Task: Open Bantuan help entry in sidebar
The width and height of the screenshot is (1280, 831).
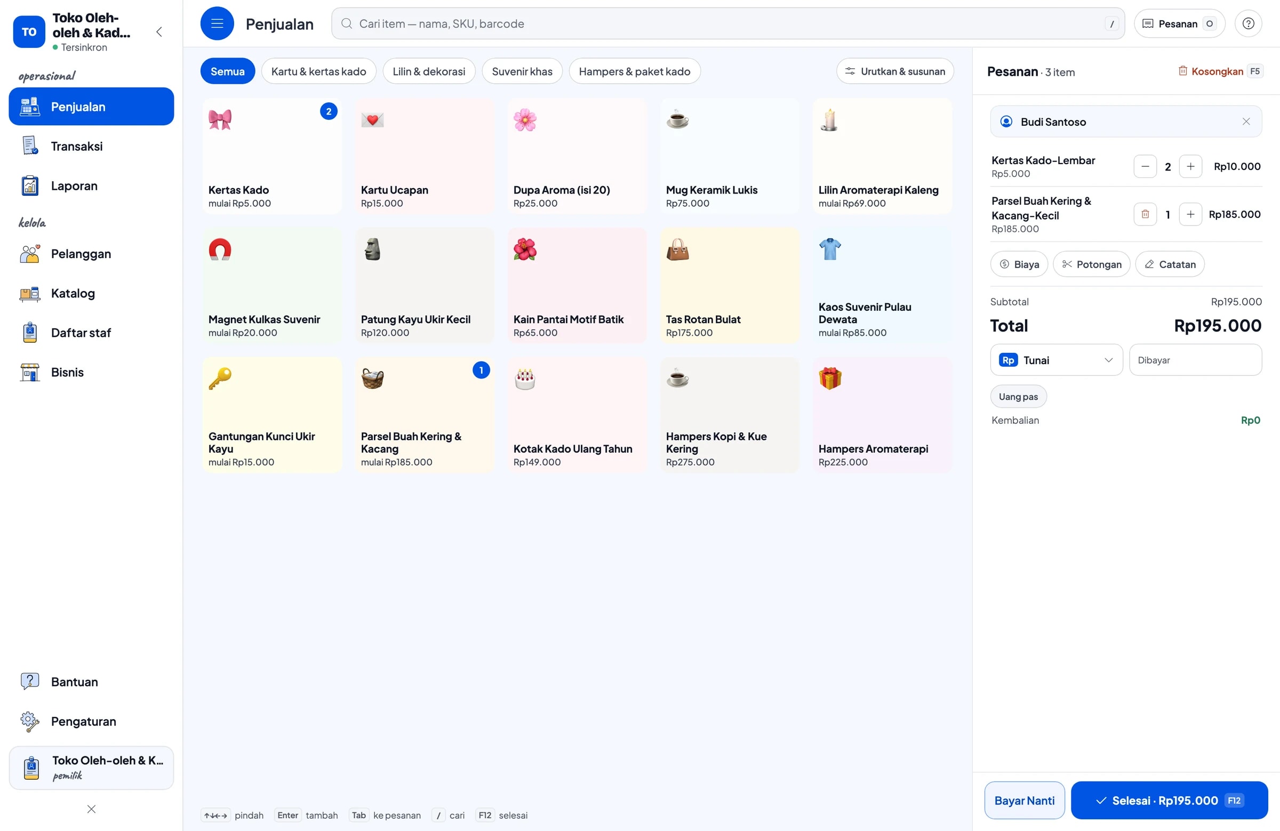Action: pyautogui.click(x=91, y=682)
